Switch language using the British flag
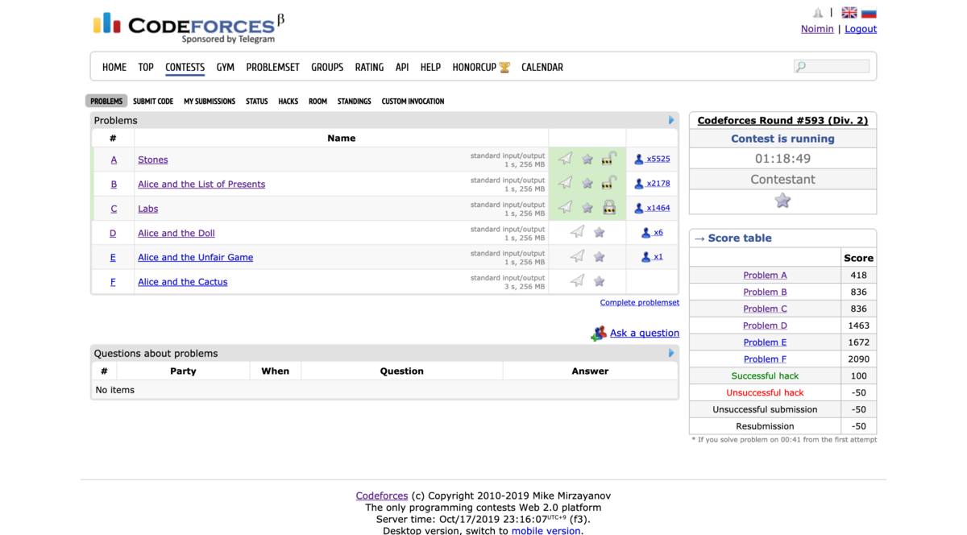 pyautogui.click(x=849, y=13)
